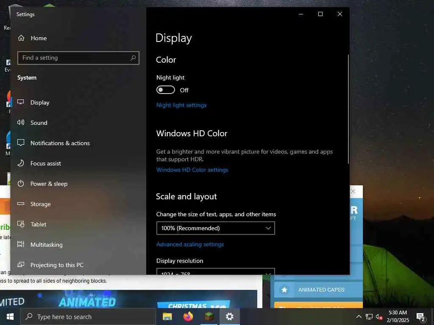Open the Windows Start menu
Viewport: 434px width, 325px height.
point(10,317)
